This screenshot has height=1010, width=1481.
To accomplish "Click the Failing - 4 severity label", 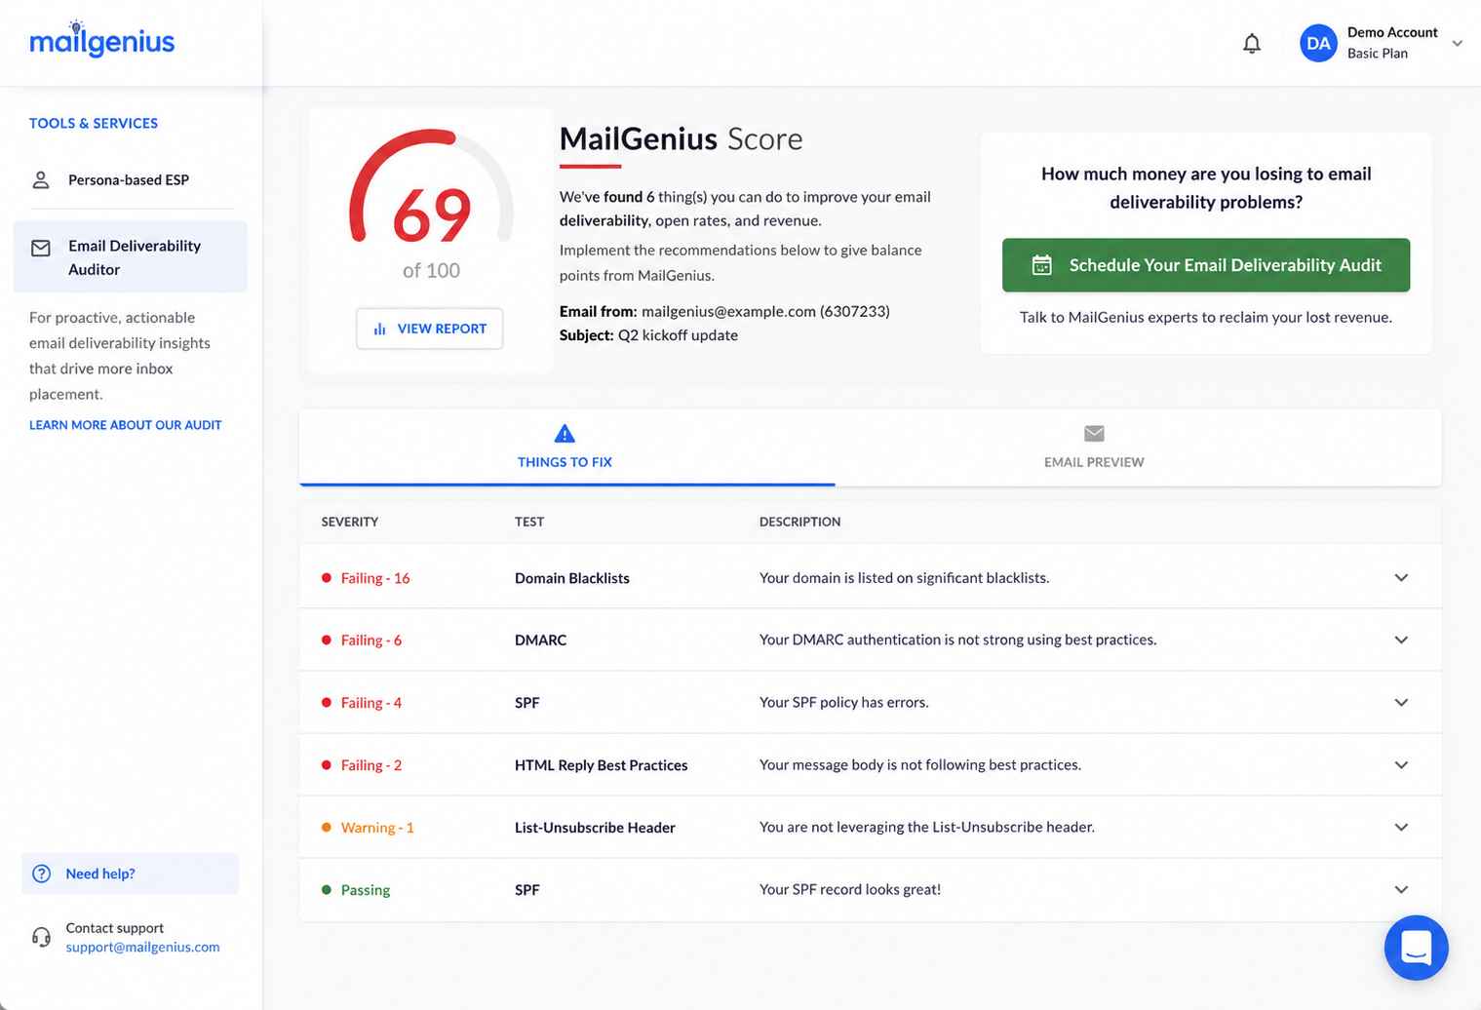I will tap(371, 703).
